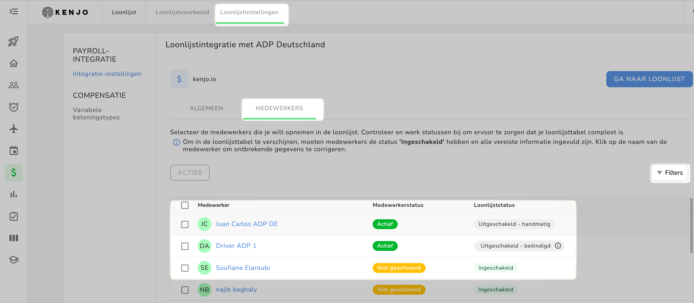Image resolution: width=694 pixels, height=303 pixels.
Task: Switch to the ALGEMEEN tab
Action: click(x=206, y=108)
